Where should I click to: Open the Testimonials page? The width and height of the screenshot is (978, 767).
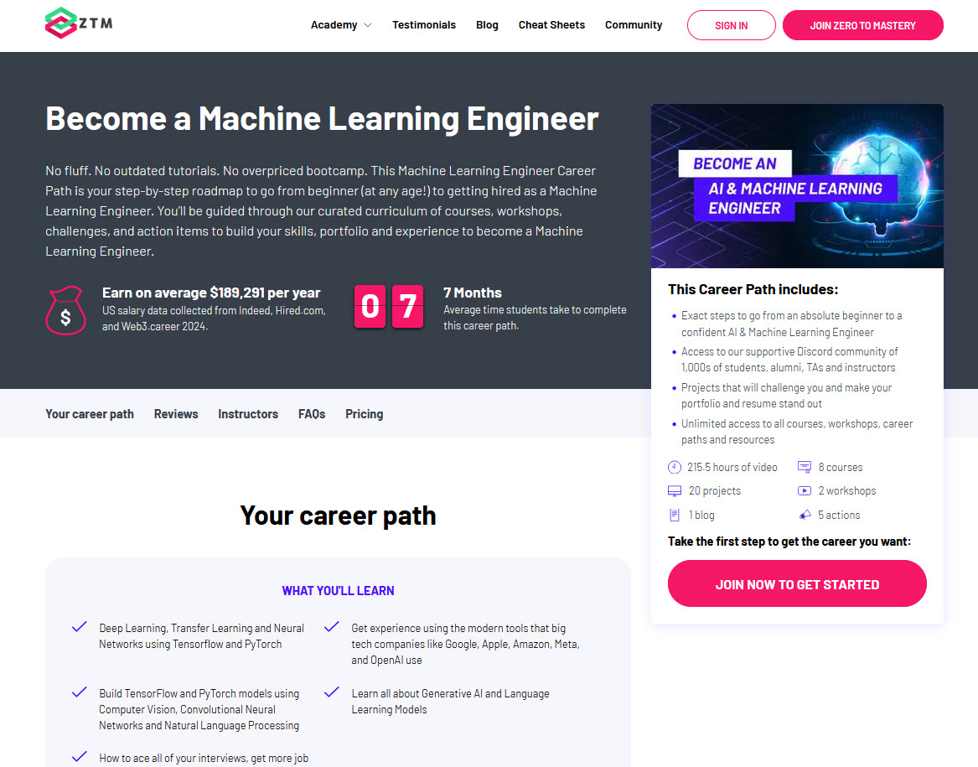click(x=424, y=25)
